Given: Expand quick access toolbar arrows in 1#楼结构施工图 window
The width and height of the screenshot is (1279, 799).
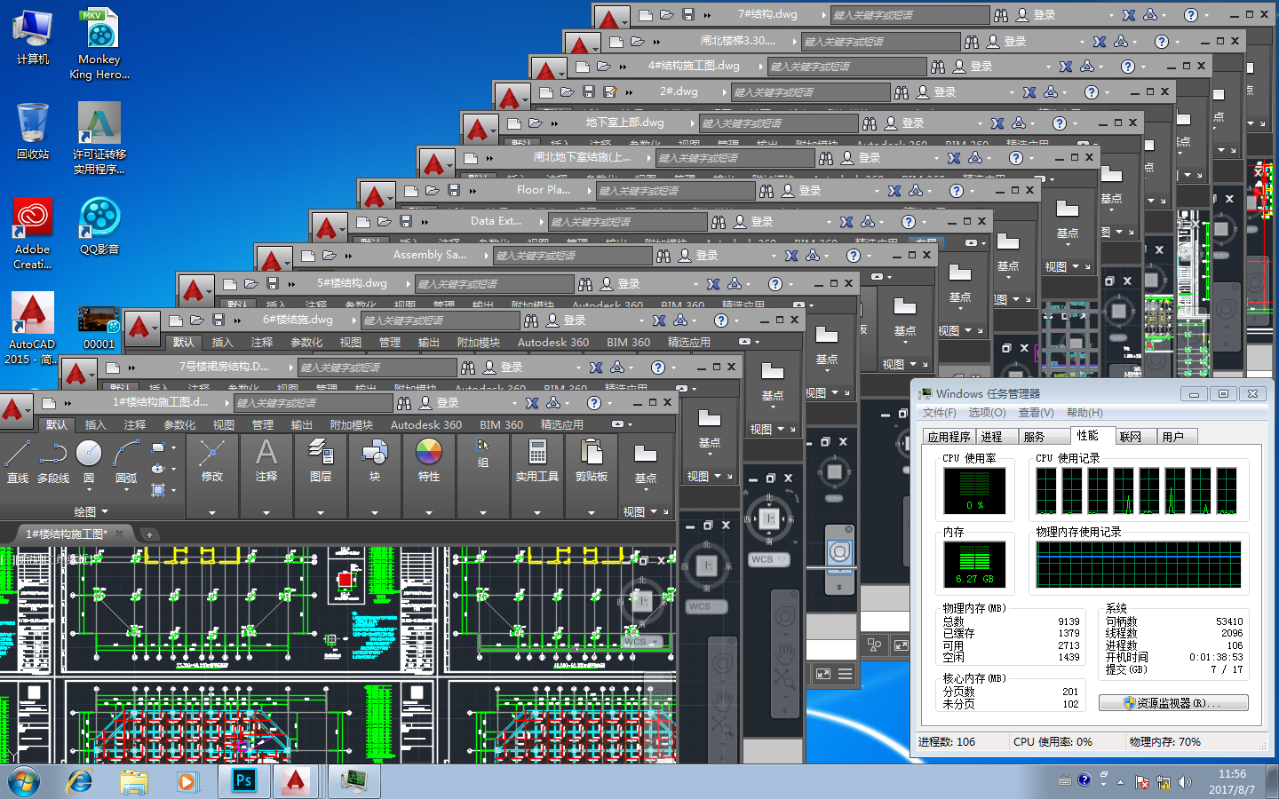Looking at the screenshot, I should (68, 403).
